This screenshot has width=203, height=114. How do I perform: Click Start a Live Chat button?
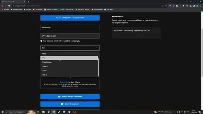click(70, 104)
